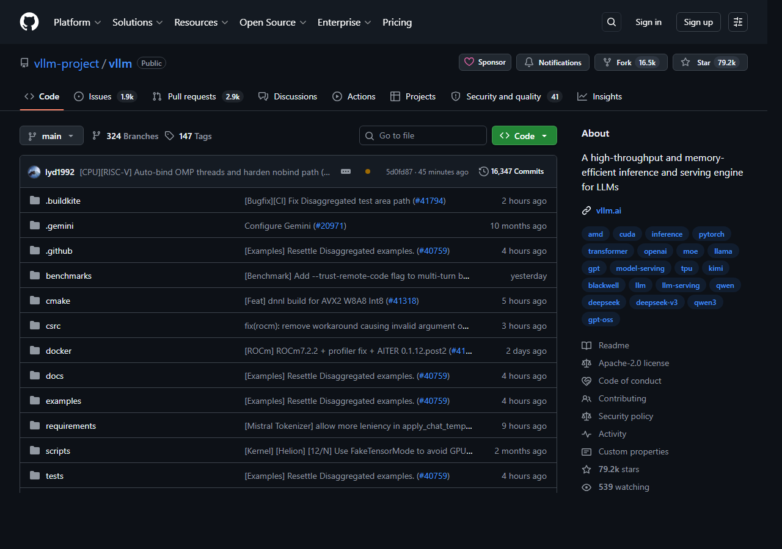Star the vllm repository
The image size is (782, 549).
pyautogui.click(x=710, y=62)
